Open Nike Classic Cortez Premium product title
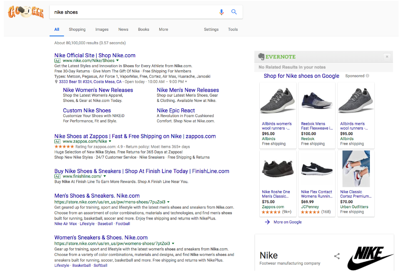The image size is (406, 272). pos(356,194)
